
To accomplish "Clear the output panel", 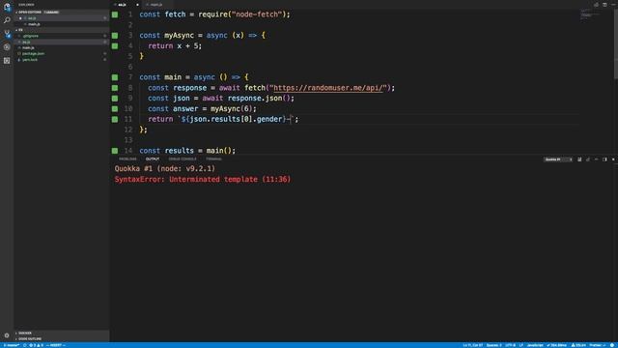I will point(579,159).
